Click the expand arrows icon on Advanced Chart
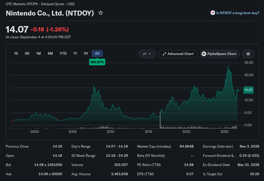Screen dimensions: 264x181 click(164, 54)
